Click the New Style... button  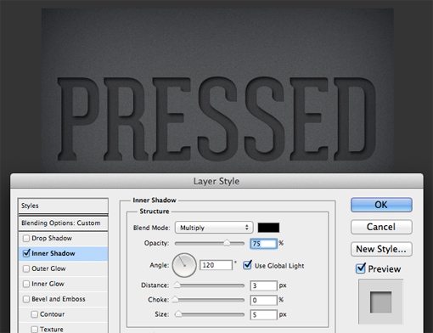(381, 249)
